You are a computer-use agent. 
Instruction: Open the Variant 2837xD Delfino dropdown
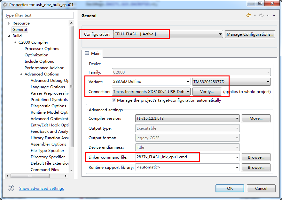[151, 82]
